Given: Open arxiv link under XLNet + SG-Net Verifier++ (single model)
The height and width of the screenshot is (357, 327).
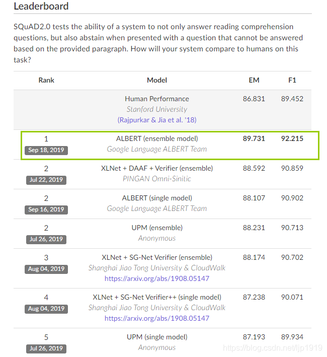Looking at the screenshot, I should click(x=157, y=318).
